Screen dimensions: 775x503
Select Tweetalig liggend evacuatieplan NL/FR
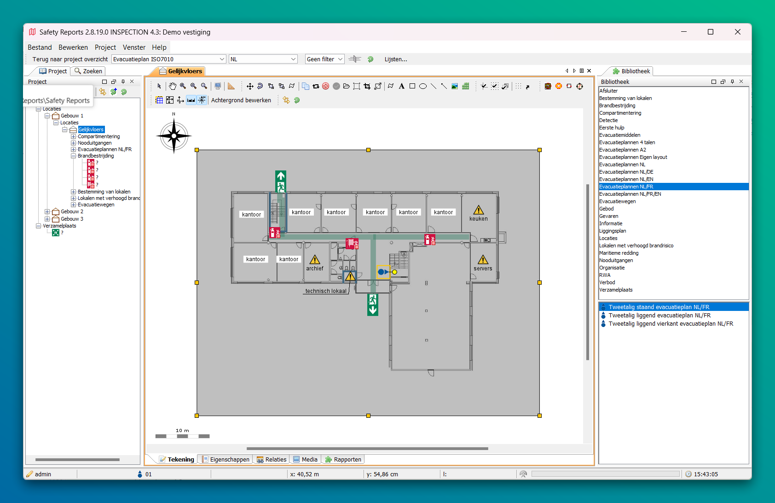click(x=659, y=316)
